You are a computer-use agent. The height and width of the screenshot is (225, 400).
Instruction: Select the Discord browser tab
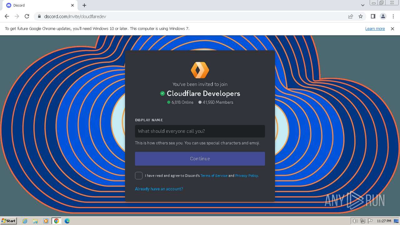(x=40, y=5)
